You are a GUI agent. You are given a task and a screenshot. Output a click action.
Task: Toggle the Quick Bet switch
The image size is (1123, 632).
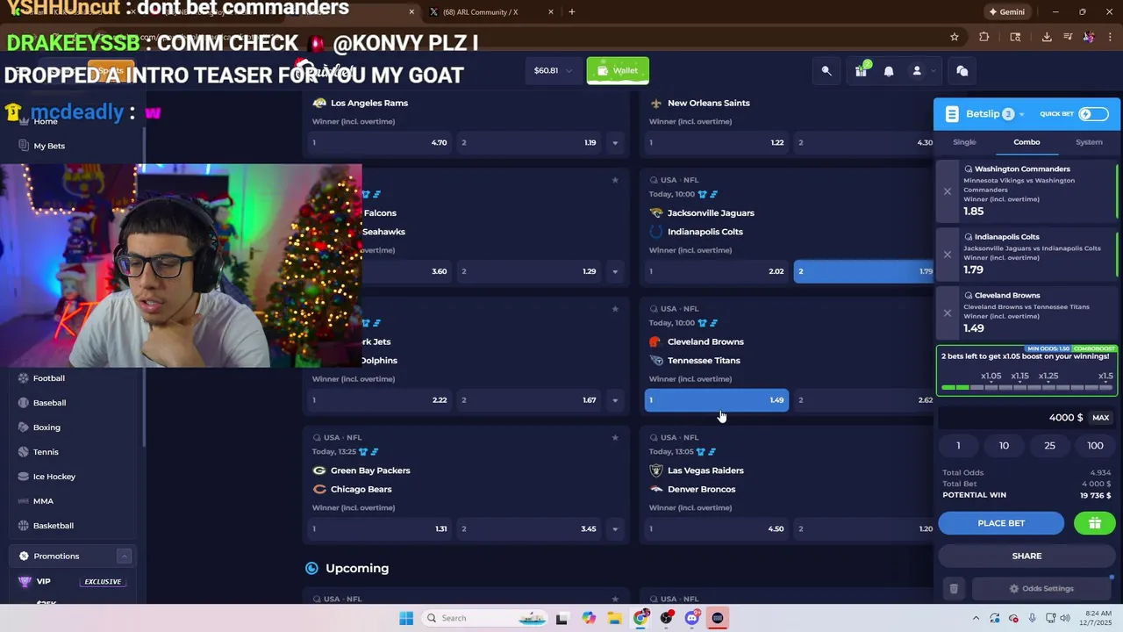click(1093, 114)
